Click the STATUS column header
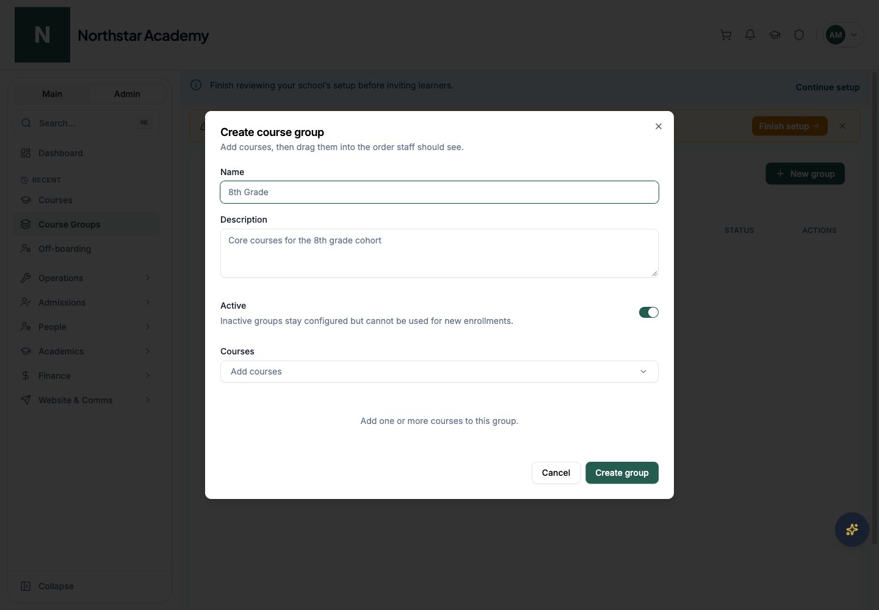The height and width of the screenshot is (610, 879). tap(739, 231)
